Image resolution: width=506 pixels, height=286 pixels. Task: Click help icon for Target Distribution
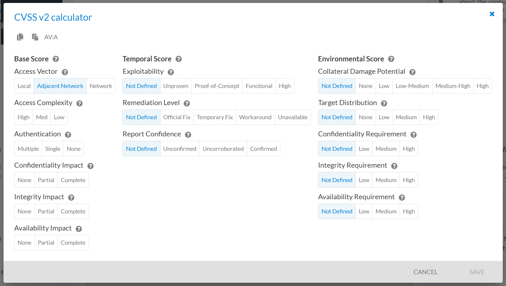pos(384,103)
